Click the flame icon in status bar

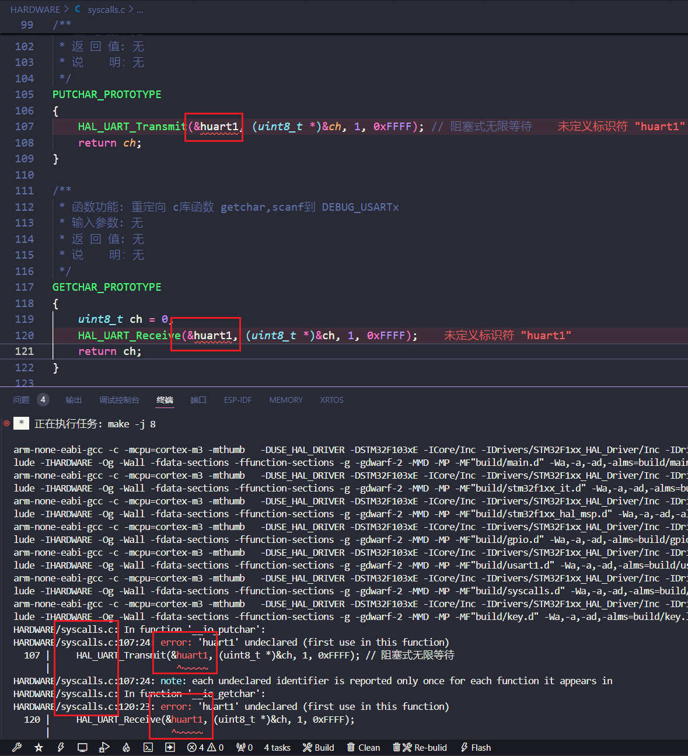tap(126, 747)
